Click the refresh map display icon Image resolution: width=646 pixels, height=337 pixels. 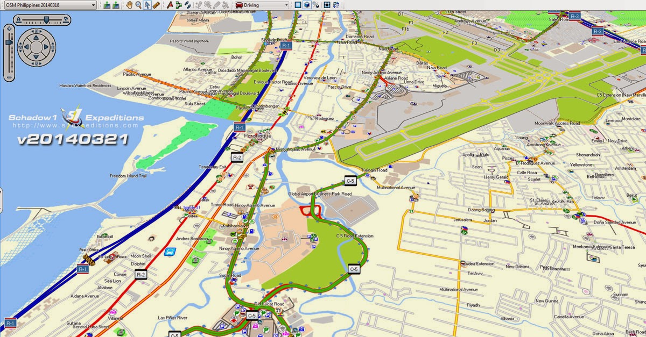pyautogui.click(x=336, y=5)
